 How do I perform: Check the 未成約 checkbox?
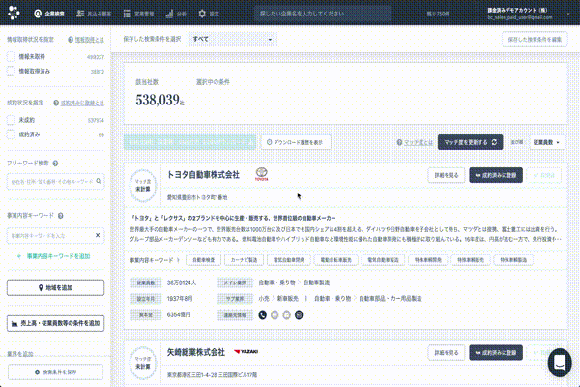11,120
